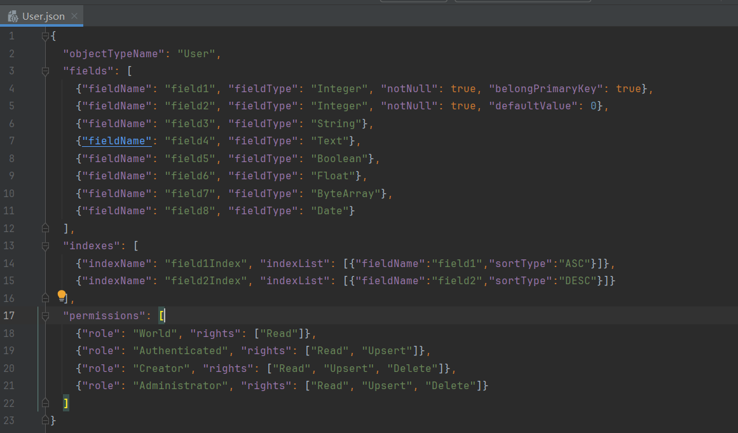The height and width of the screenshot is (433, 738).
Task: Click the "ByteArray" field type value
Action: click(x=346, y=193)
